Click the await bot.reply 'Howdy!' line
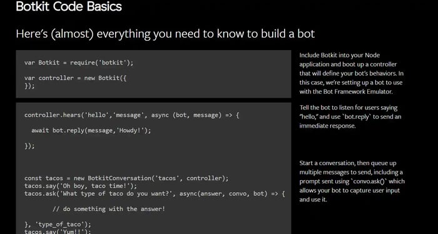 pyautogui.click(x=91, y=130)
